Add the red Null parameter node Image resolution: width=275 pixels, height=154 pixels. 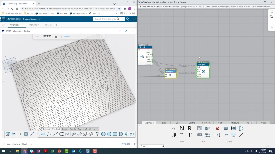[218, 128]
